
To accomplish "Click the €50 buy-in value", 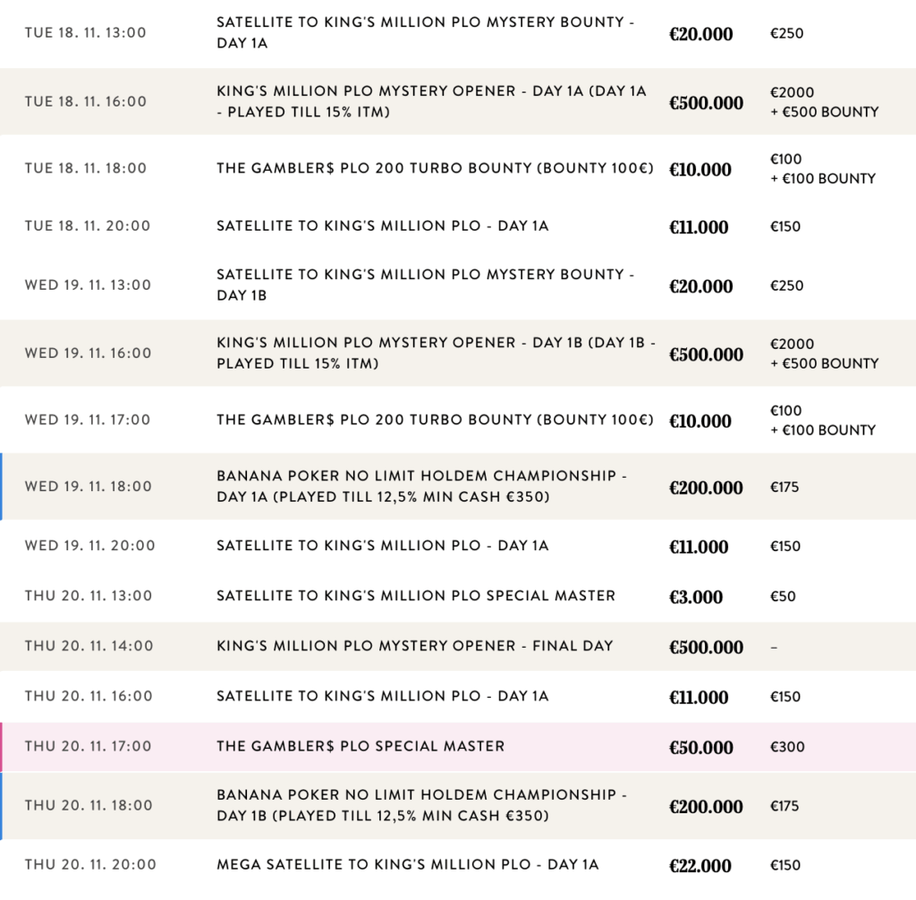I will pyautogui.click(x=783, y=597).
